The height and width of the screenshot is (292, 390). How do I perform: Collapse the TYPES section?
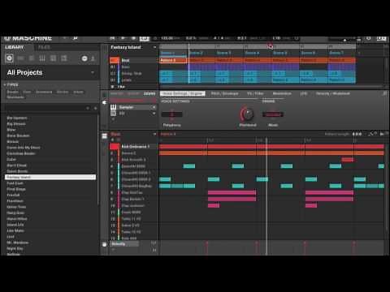point(5,85)
